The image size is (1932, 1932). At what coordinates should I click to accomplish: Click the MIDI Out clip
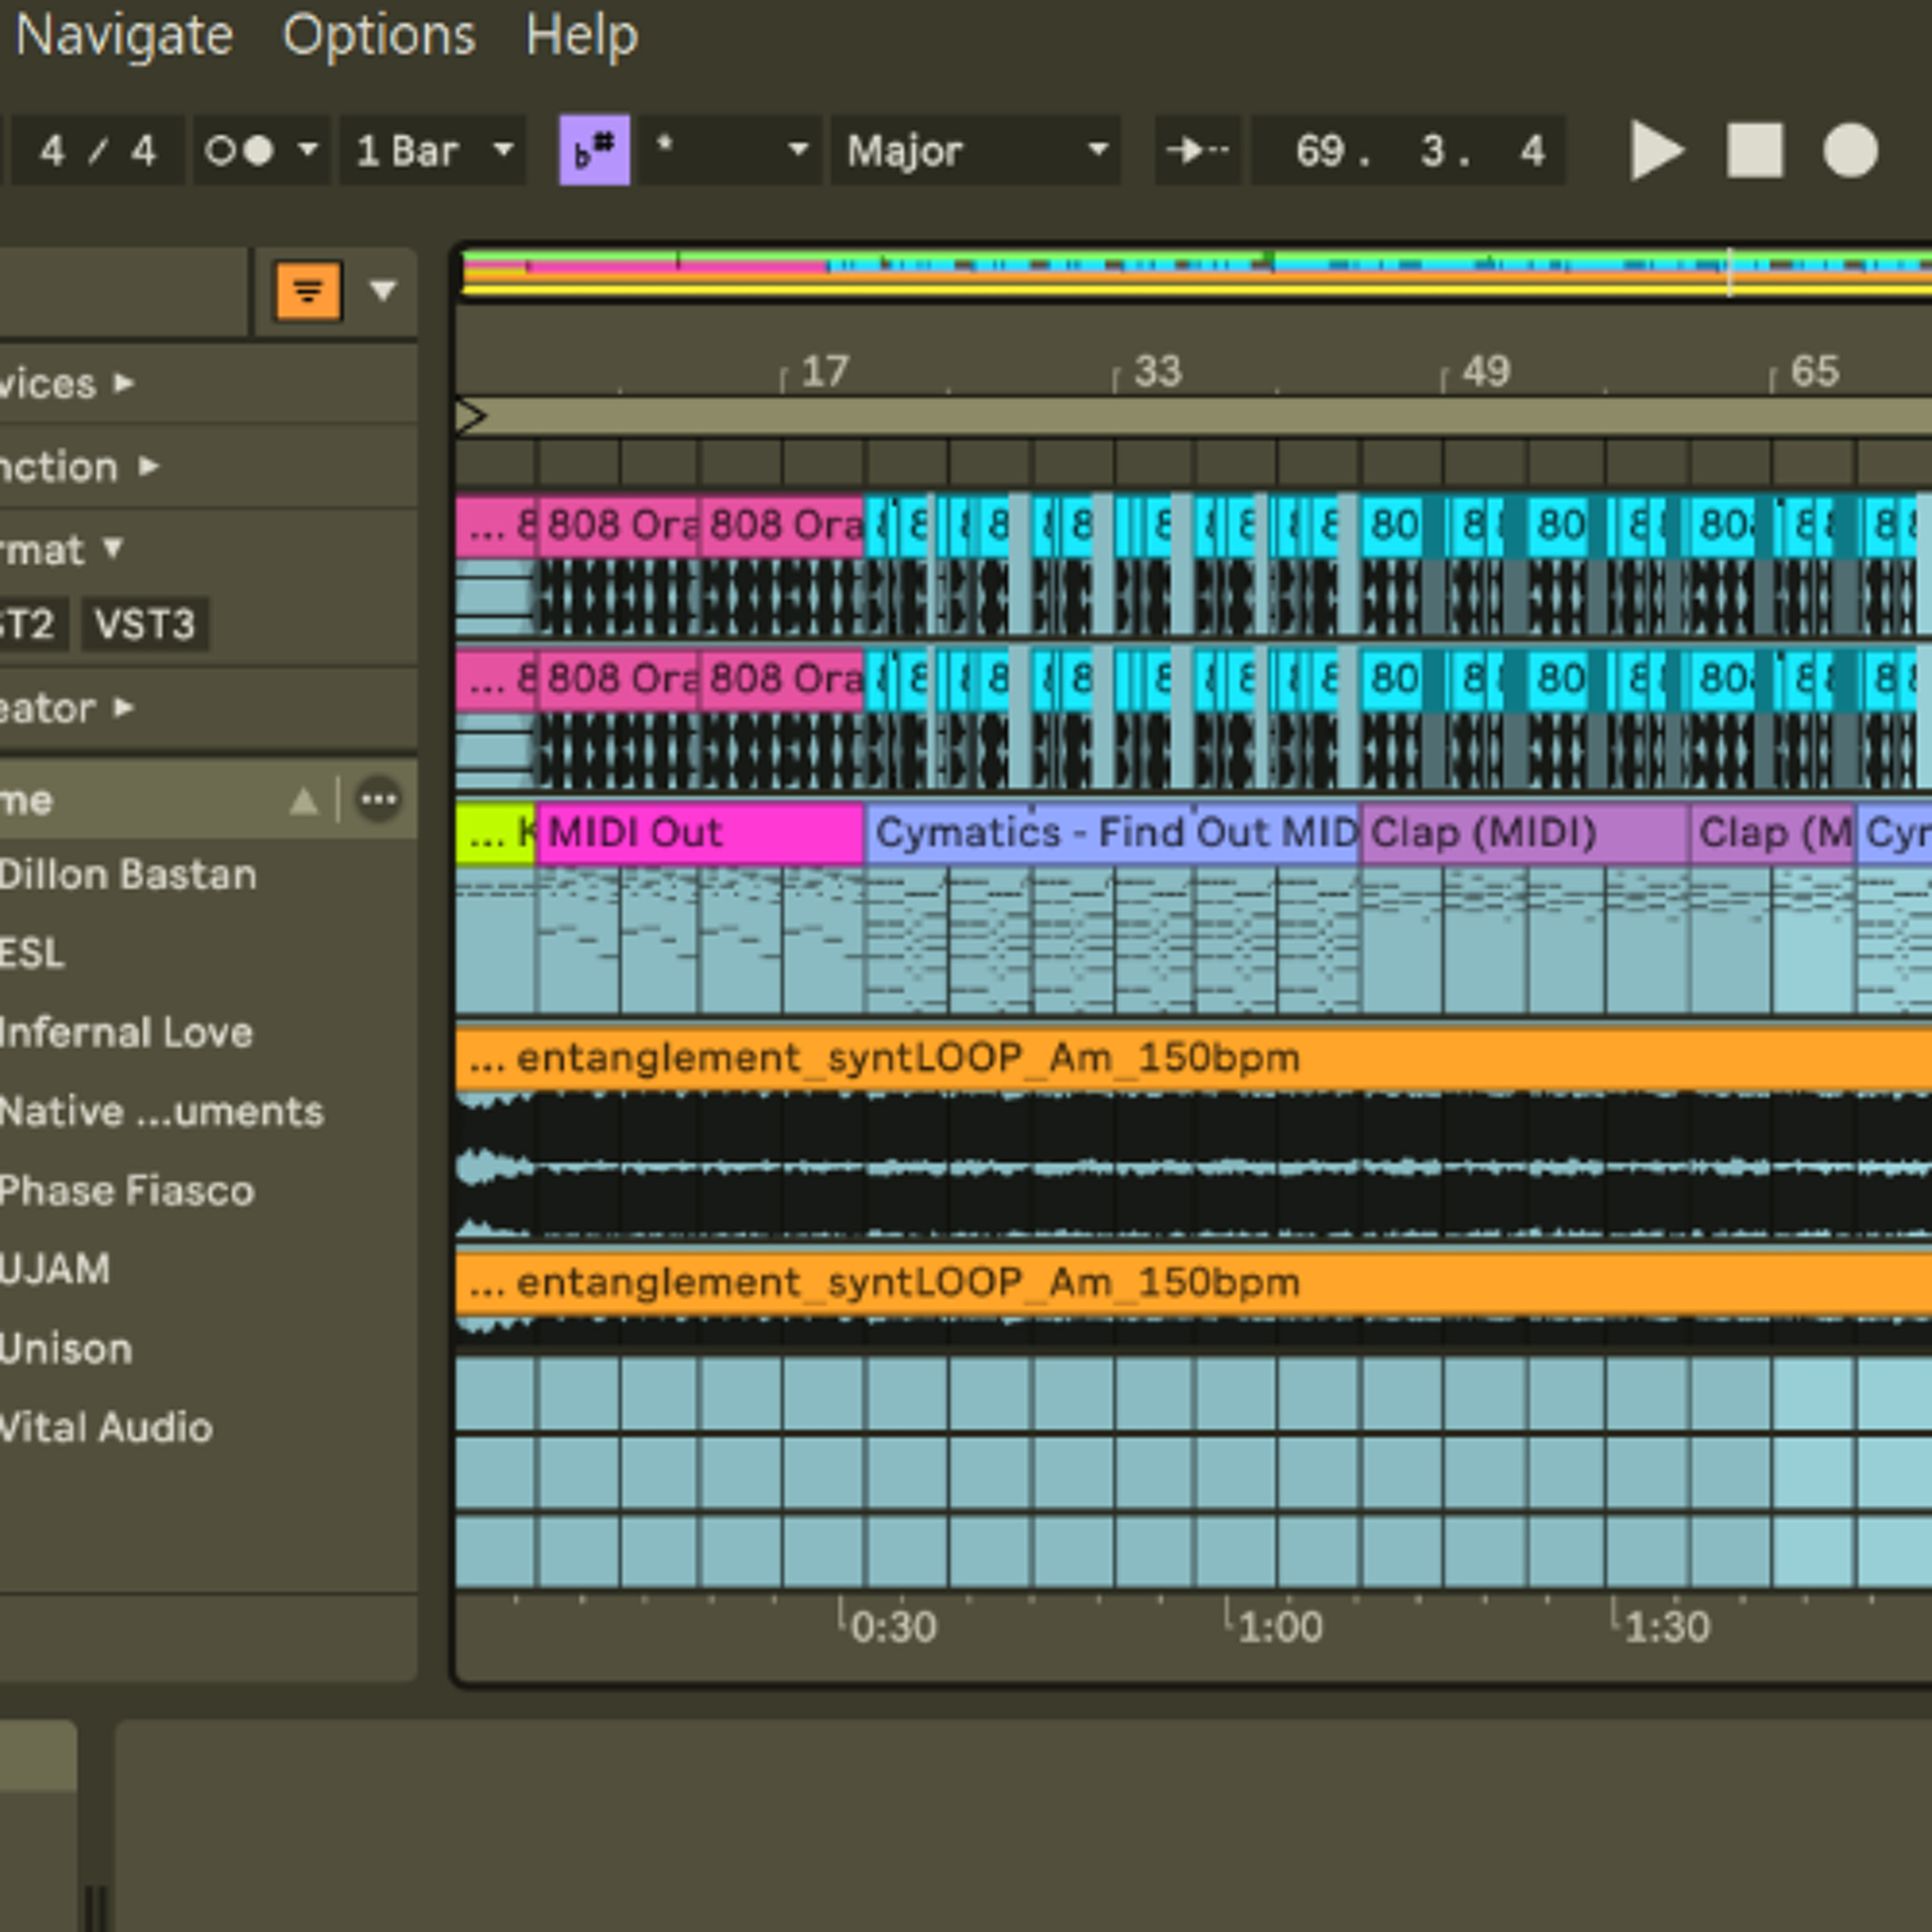[x=700, y=832]
